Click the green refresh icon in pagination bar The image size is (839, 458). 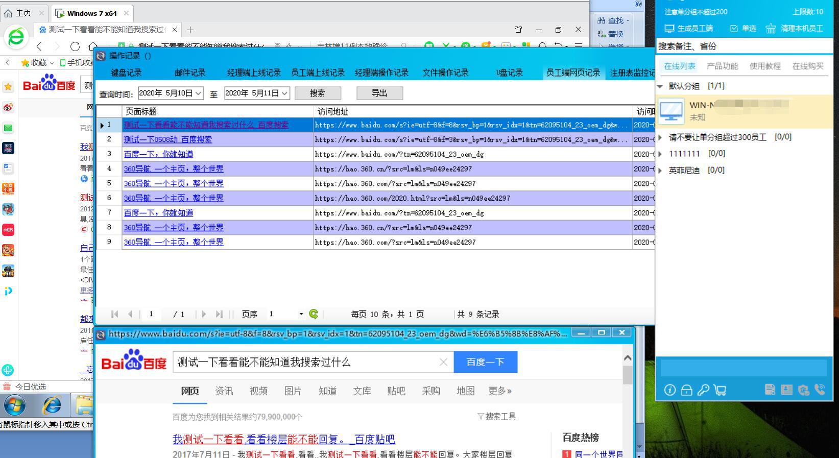(314, 314)
